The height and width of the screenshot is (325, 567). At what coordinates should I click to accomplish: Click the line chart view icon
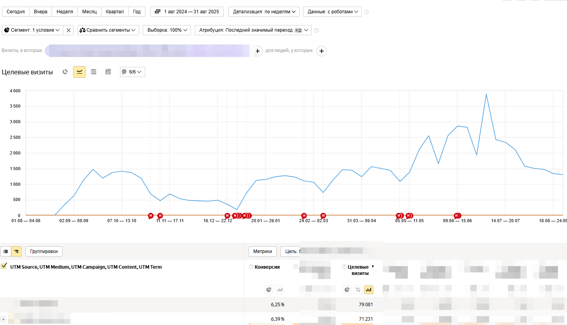pyautogui.click(x=79, y=72)
